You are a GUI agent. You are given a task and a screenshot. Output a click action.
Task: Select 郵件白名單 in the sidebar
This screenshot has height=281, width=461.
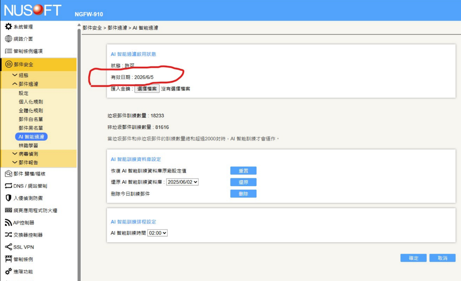[31, 119]
